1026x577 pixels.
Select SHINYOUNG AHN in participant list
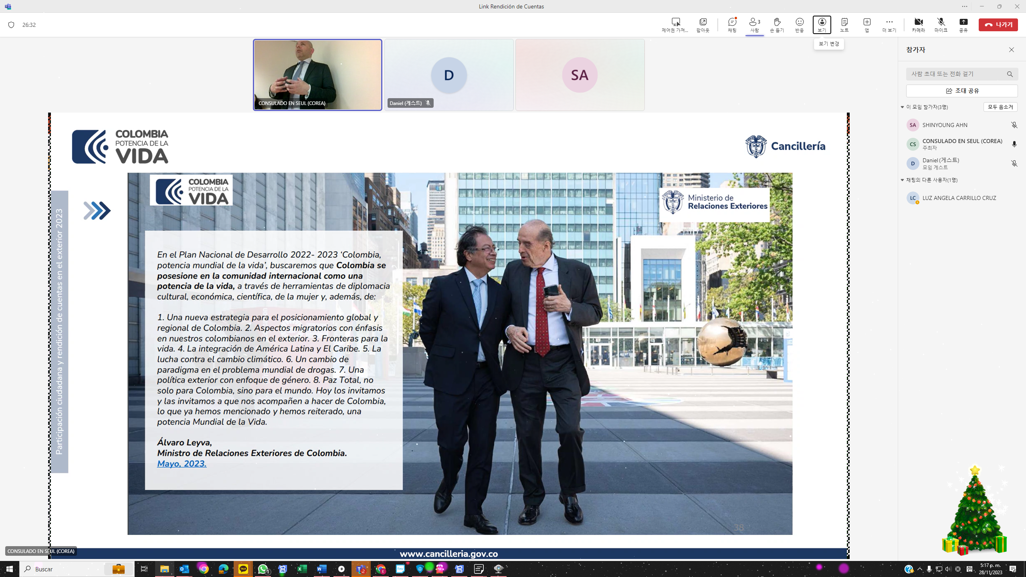[x=962, y=125]
